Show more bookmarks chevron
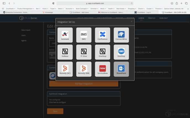 188,9
